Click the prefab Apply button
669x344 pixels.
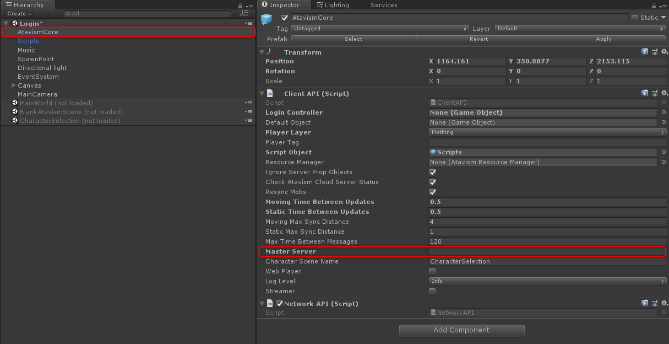pos(603,39)
